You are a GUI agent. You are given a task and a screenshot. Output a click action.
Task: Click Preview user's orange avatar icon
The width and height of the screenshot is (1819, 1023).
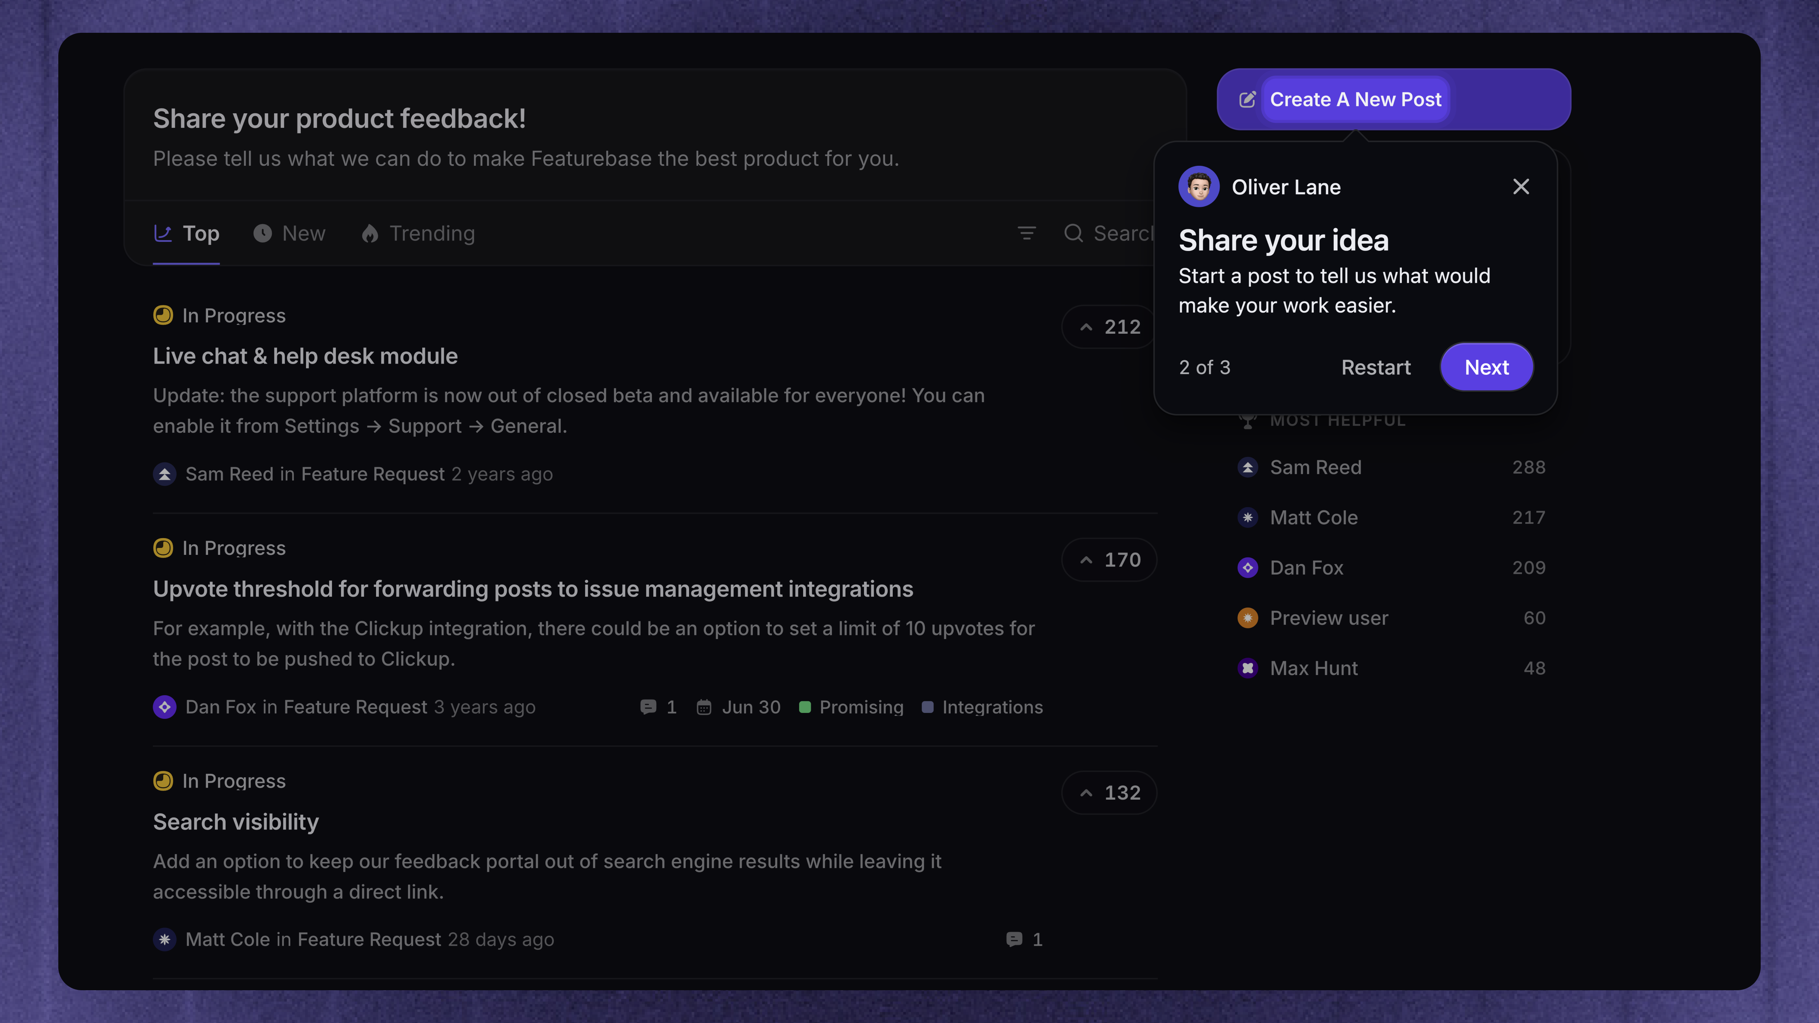(1248, 618)
